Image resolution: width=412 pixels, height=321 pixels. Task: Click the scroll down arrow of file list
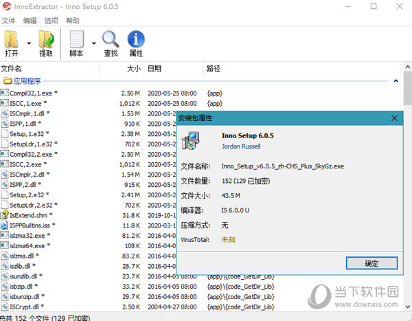407,307
